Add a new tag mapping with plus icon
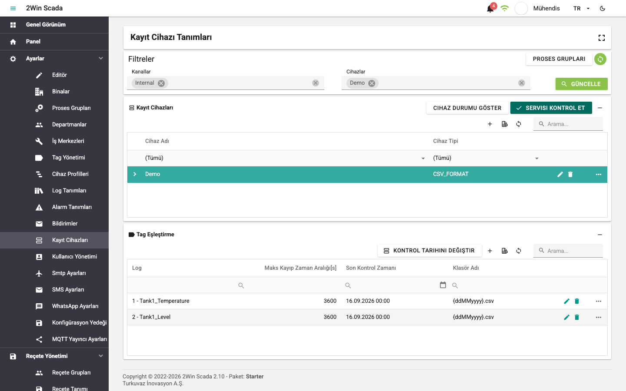 (490, 251)
